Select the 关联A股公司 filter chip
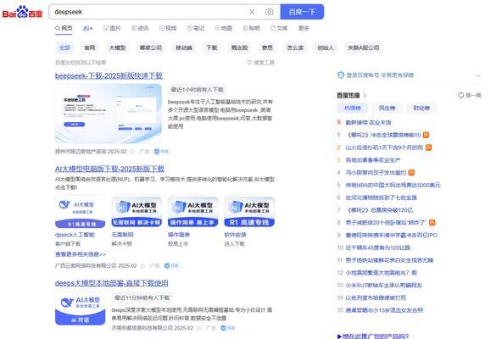The height and width of the screenshot is (339, 496). (x=364, y=47)
